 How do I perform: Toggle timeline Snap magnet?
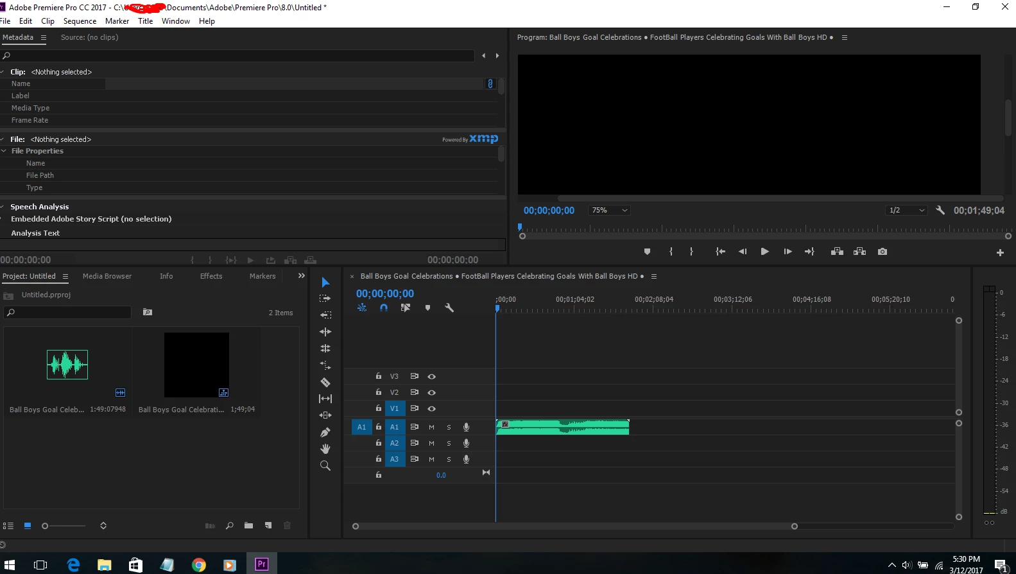384,308
